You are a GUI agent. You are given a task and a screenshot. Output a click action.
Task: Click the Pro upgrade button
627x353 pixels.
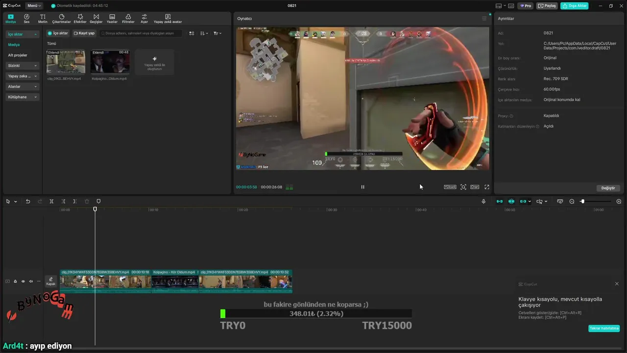(x=526, y=6)
